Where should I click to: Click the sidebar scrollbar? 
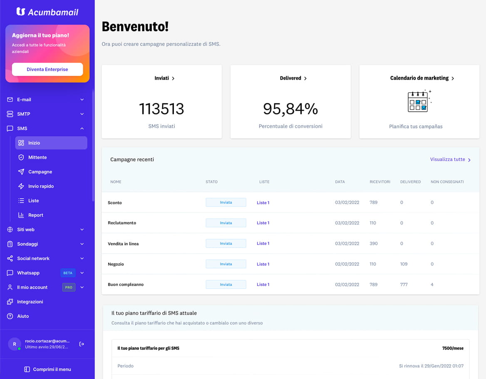pyautogui.click(x=93, y=145)
